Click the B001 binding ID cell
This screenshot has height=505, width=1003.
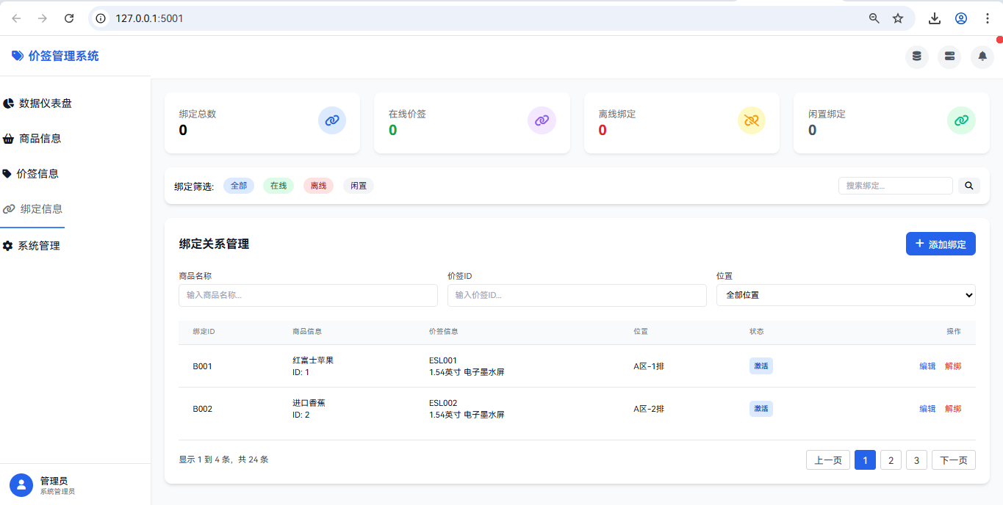pyautogui.click(x=203, y=366)
